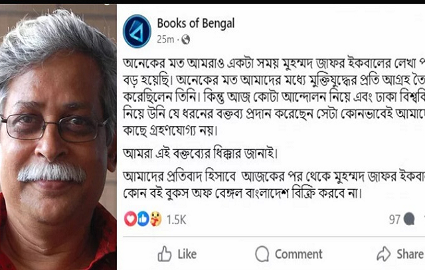Click the one-line middle paragraph of the post
Viewport: 425px width, 270px height.
click(201, 153)
